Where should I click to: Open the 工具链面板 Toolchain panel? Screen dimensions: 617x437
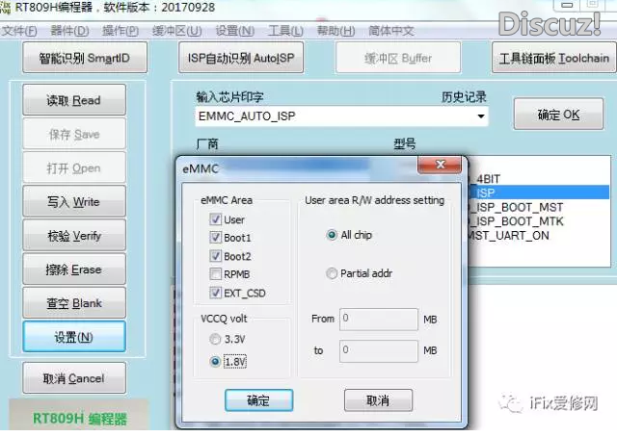pyautogui.click(x=553, y=58)
